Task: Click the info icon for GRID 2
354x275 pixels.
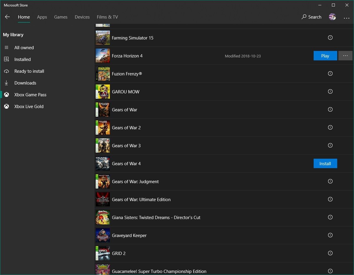Action: [330, 253]
